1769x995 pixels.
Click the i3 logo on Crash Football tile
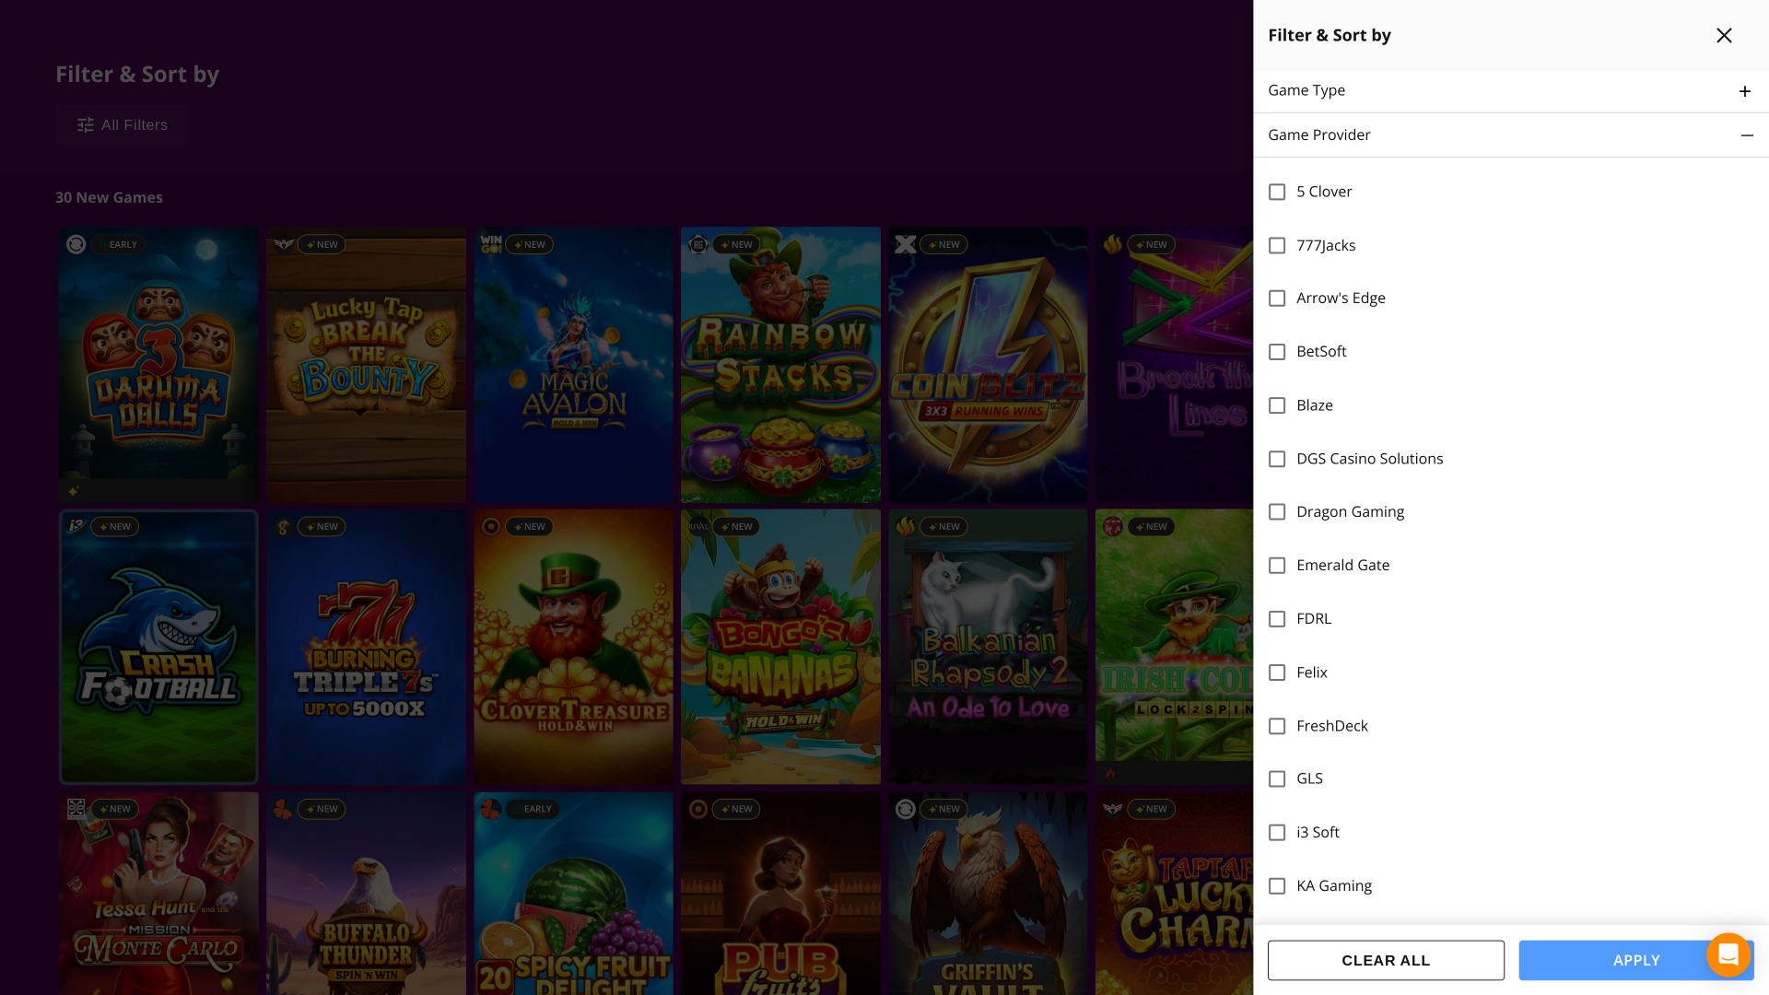pyautogui.click(x=76, y=526)
